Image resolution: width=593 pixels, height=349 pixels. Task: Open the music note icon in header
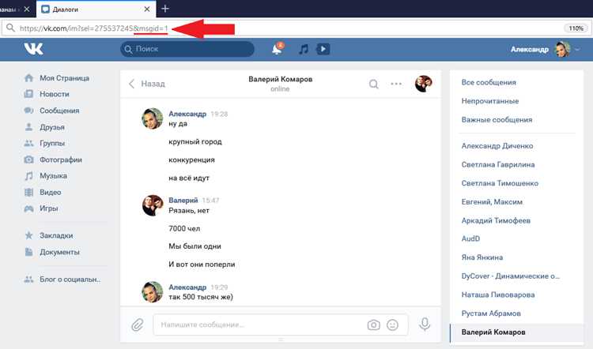click(x=304, y=49)
